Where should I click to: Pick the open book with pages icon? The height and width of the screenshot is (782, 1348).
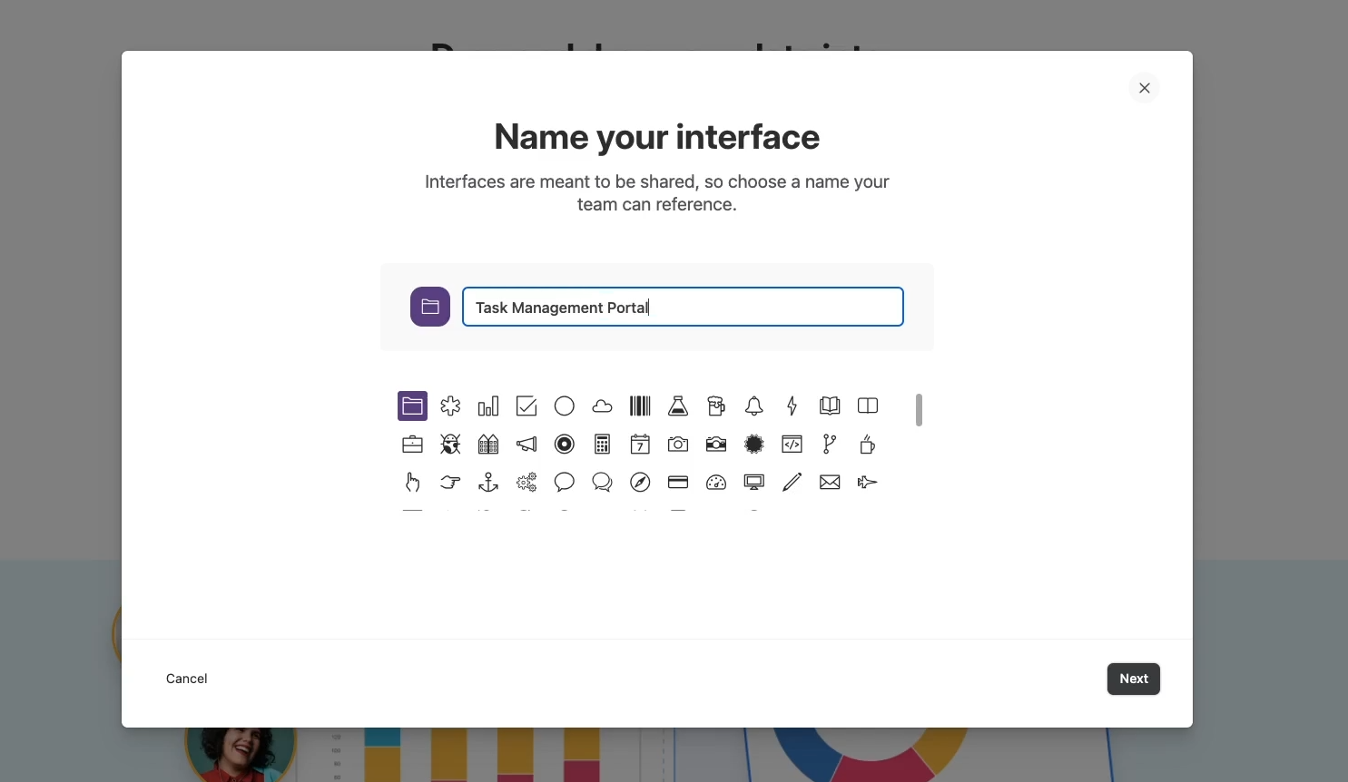point(830,406)
